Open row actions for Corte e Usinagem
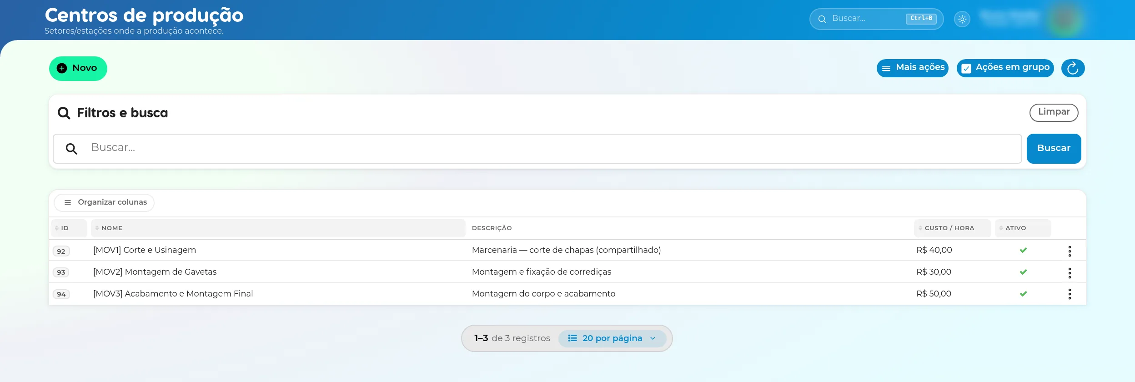This screenshot has height=382, width=1135. click(x=1070, y=251)
